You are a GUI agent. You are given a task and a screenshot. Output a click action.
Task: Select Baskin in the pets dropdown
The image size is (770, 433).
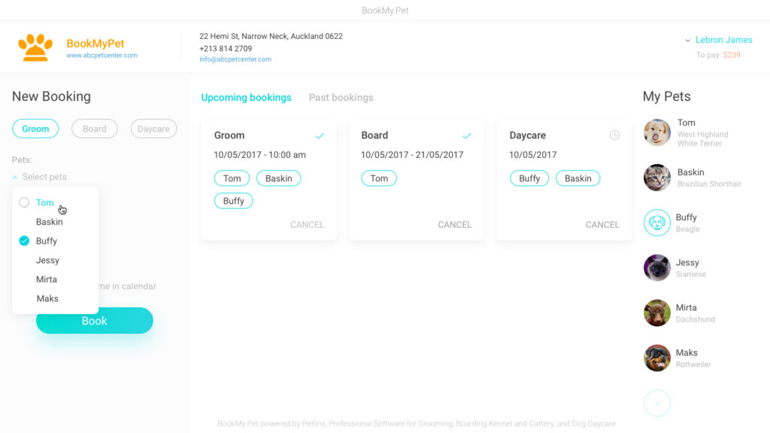49,222
